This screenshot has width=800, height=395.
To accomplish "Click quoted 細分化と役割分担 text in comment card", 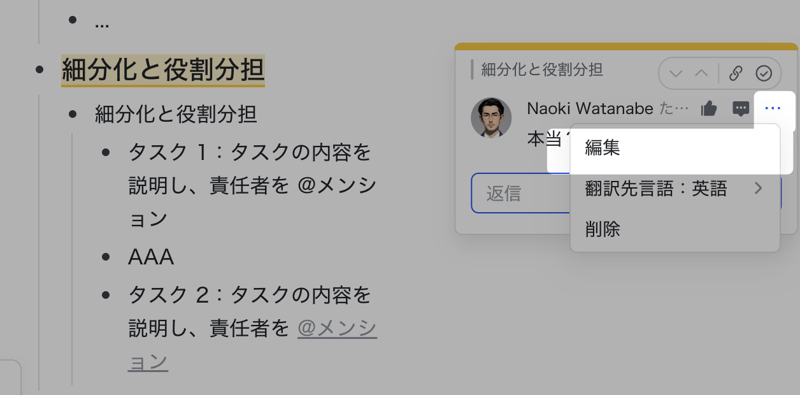I will [x=541, y=69].
